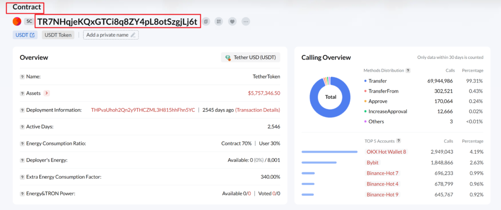Image resolution: width=501 pixels, height=210 pixels.
Task: Click the Contract 70% energy ratio text
Action: coord(236,143)
